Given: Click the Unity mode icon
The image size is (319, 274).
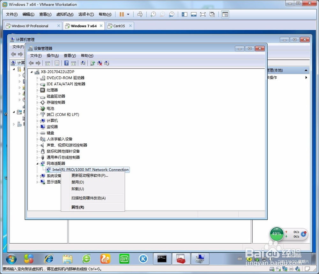Looking at the screenshot, I should 212,14.
